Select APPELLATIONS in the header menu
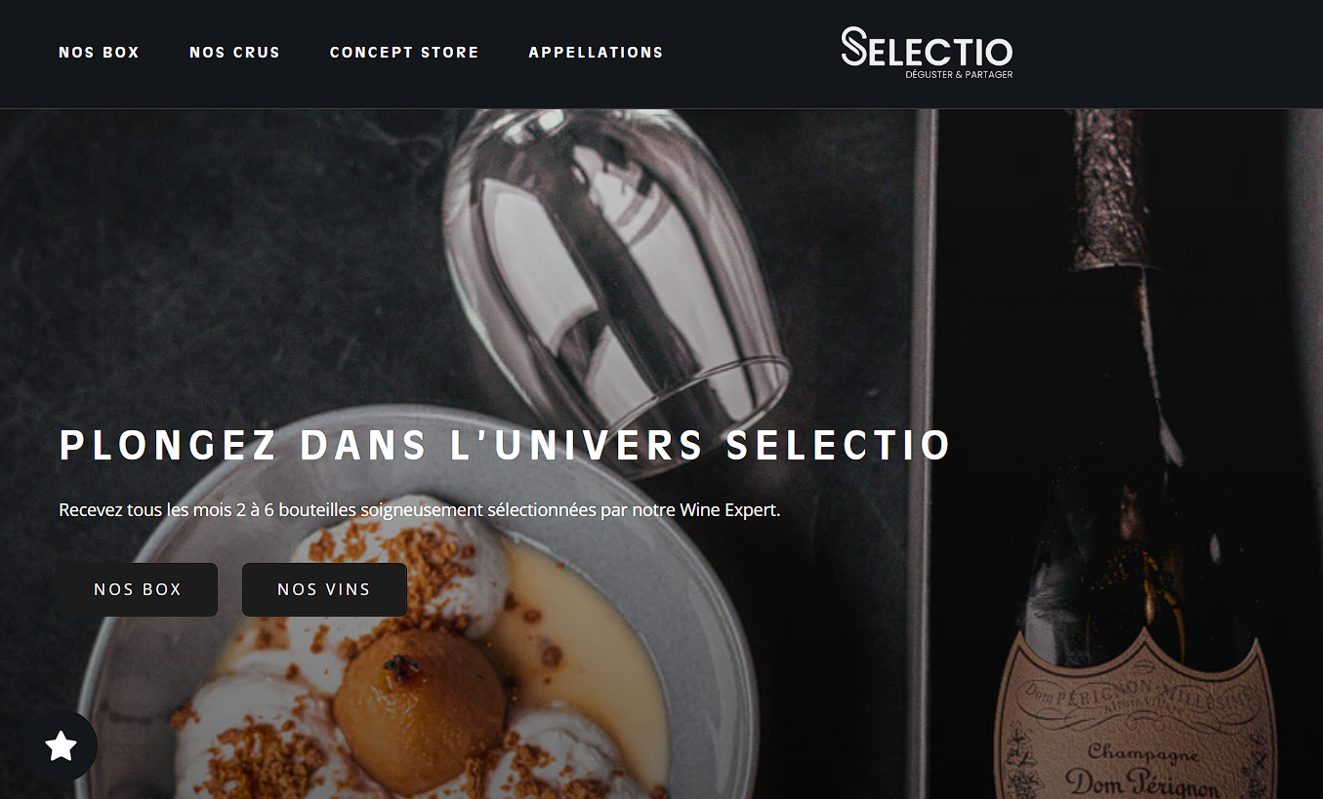The image size is (1323, 799). (596, 53)
